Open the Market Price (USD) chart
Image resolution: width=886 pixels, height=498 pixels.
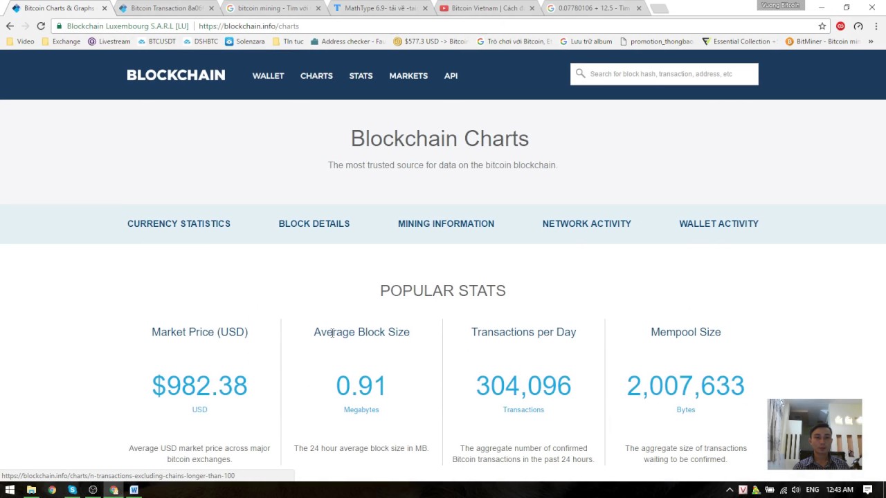click(199, 332)
